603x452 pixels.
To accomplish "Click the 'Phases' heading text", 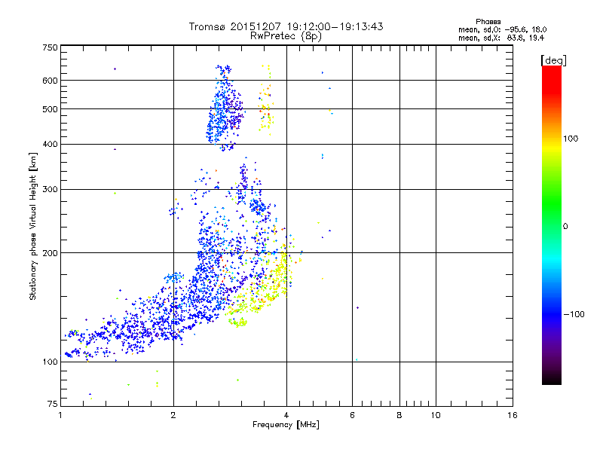I will click(488, 22).
